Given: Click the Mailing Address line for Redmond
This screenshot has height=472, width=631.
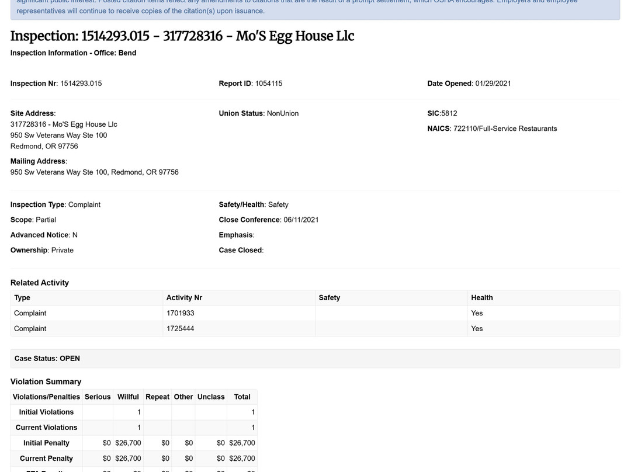Looking at the screenshot, I should [x=94, y=172].
